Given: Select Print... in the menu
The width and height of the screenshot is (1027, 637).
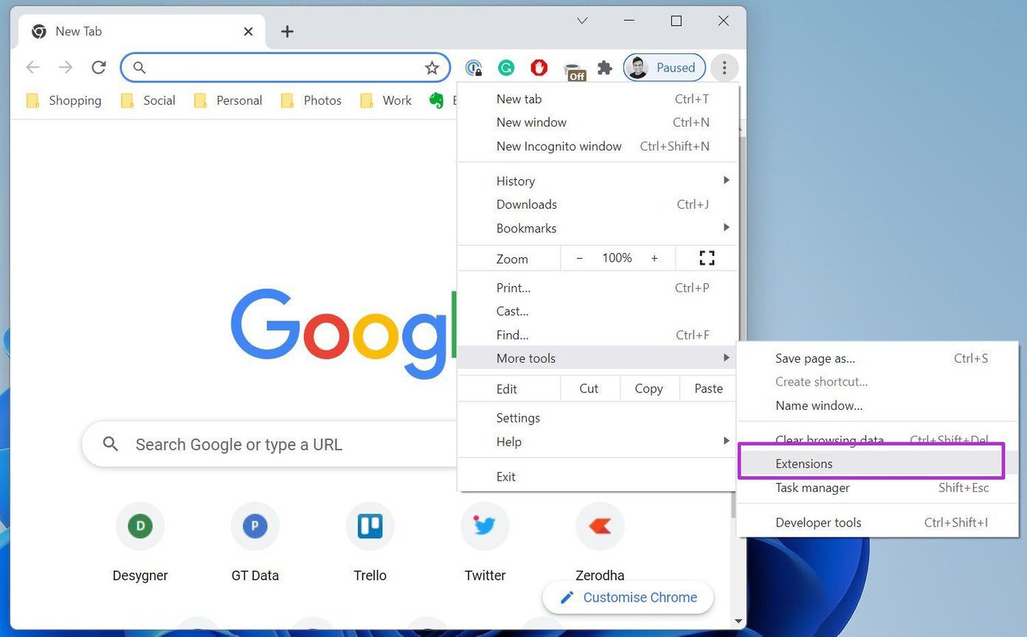Looking at the screenshot, I should pos(597,288).
